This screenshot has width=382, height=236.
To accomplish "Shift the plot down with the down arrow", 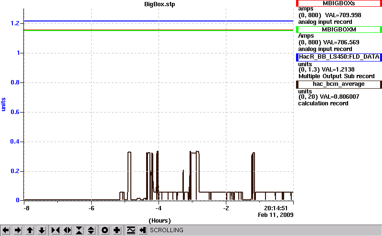I will click(x=42, y=230).
